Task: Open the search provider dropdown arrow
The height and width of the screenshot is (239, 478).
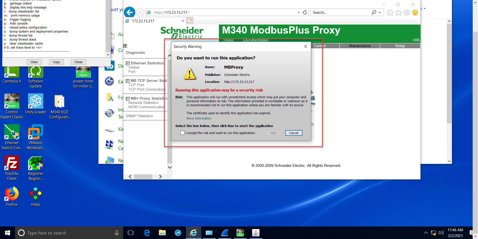Action: click(x=380, y=13)
